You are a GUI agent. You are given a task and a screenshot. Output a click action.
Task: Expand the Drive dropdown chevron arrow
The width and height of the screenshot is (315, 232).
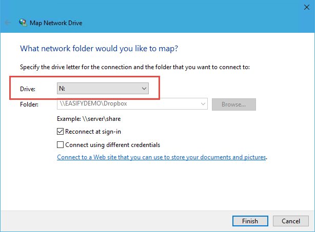(x=144, y=89)
